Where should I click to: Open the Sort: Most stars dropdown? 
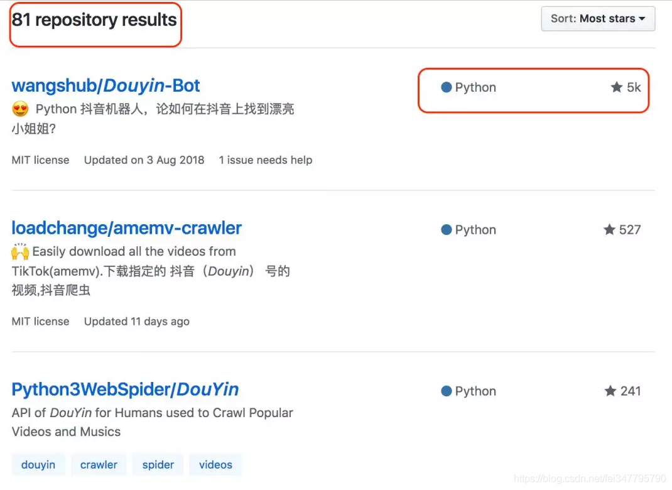(598, 18)
